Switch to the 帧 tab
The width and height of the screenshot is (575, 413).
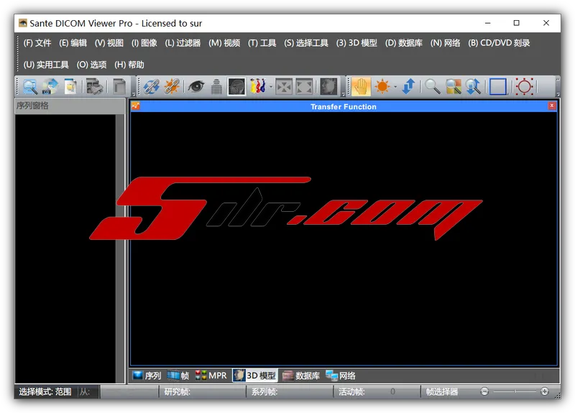(178, 375)
